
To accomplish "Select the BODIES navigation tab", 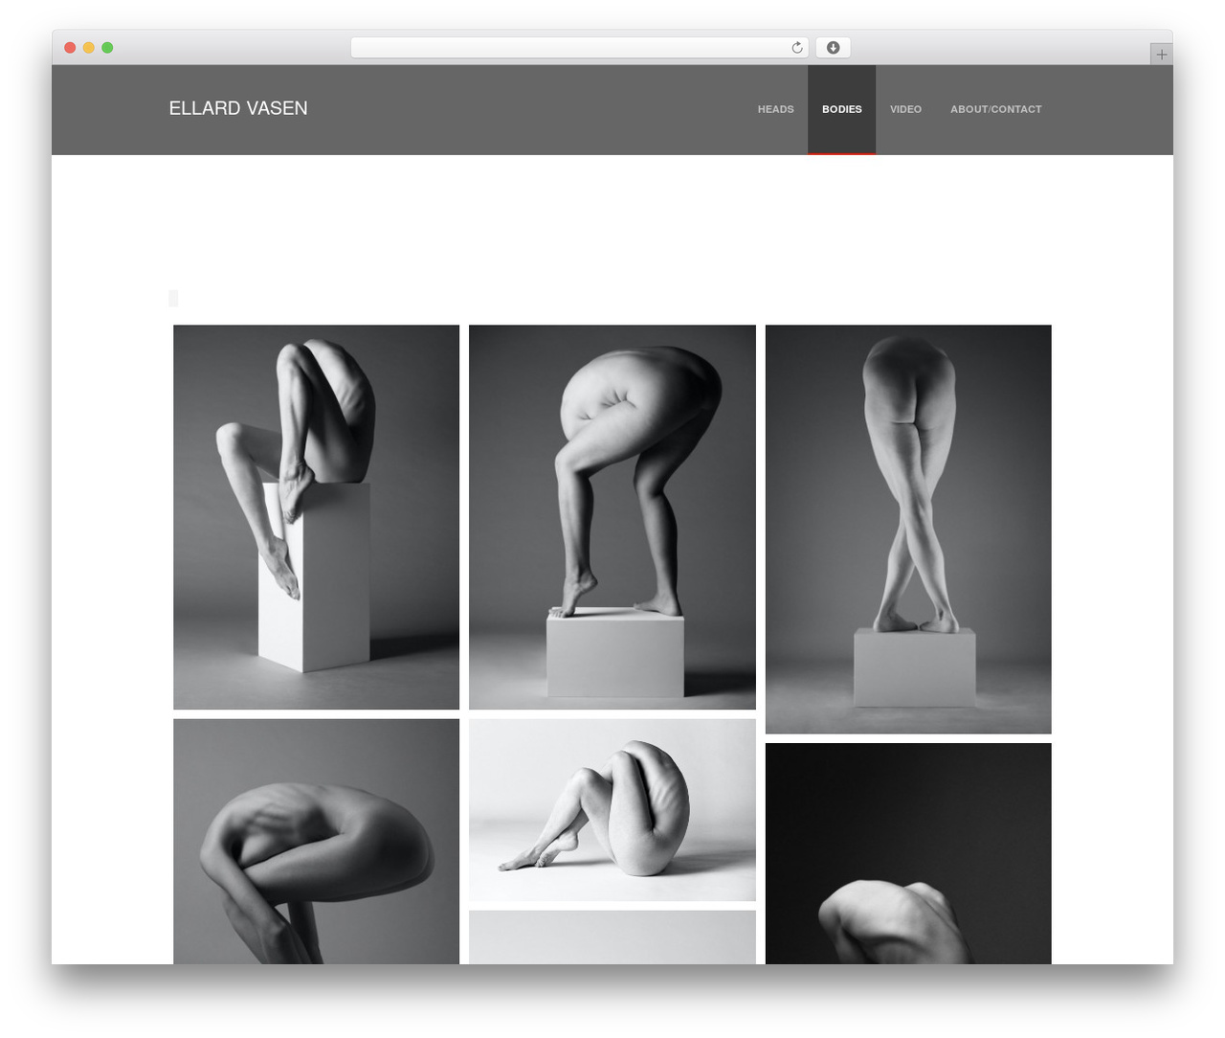I will click(841, 109).
